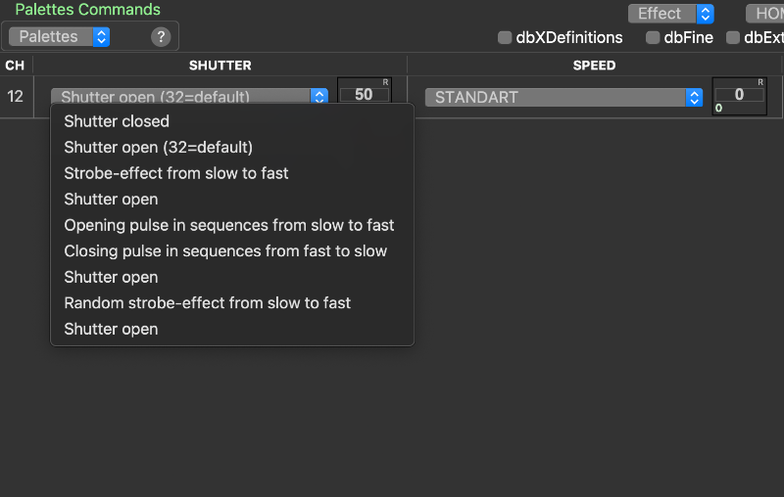Viewport: 784px width, 497px height.
Task: Click the Palettes Commands heading
Action: (x=87, y=10)
